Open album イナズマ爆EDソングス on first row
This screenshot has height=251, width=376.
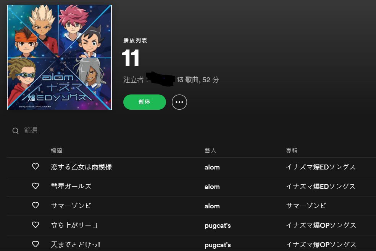(321, 167)
